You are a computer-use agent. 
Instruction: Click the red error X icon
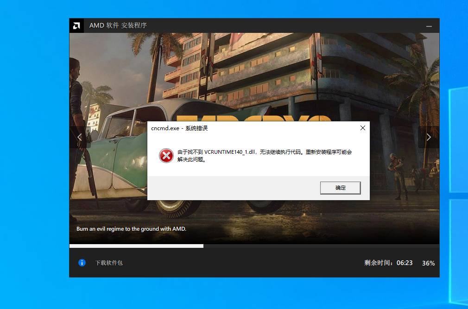[166, 156]
